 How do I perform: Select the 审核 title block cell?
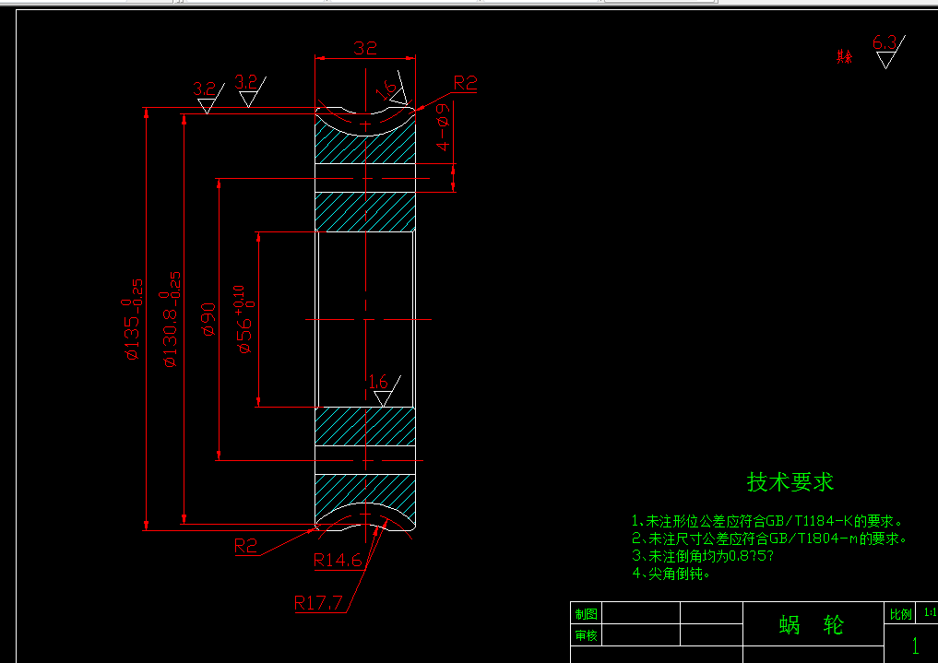(x=587, y=635)
